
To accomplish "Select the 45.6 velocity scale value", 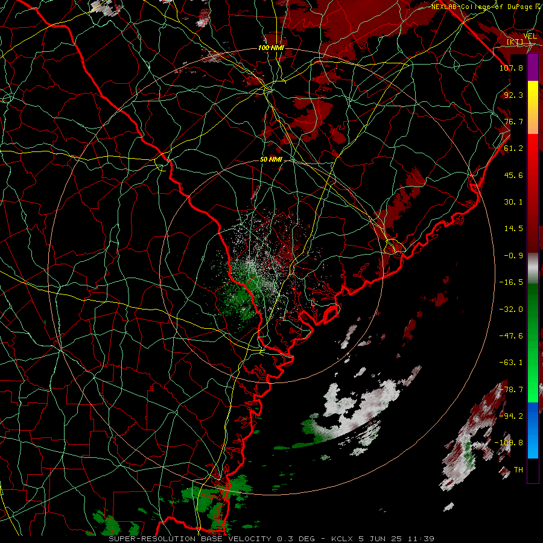I will point(513,175).
